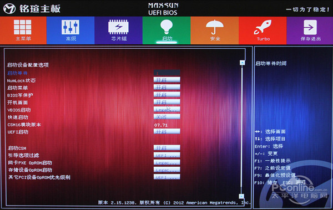Open the 安全 umbrella icon tile
This screenshot has width=333, height=210.
(x=214, y=30)
